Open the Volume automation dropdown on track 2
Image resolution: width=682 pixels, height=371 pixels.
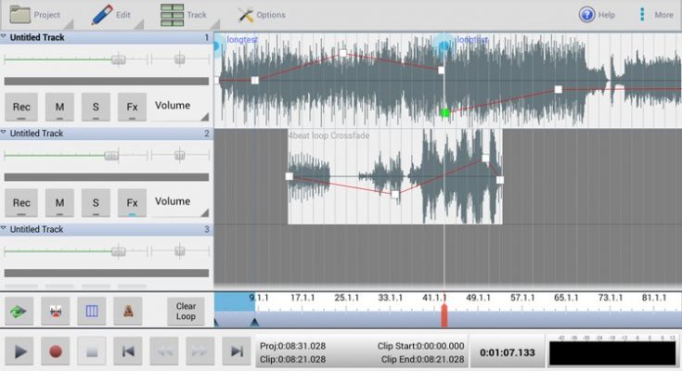(x=181, y=201)
